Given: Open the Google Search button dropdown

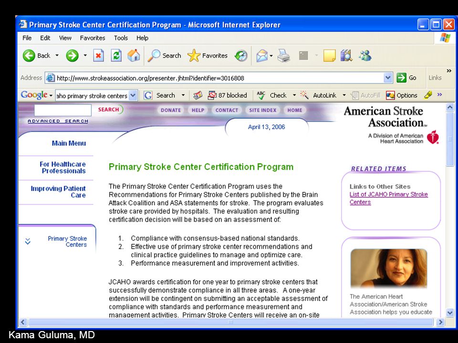Looking at the screenshot, I should [x=183, y=95].
